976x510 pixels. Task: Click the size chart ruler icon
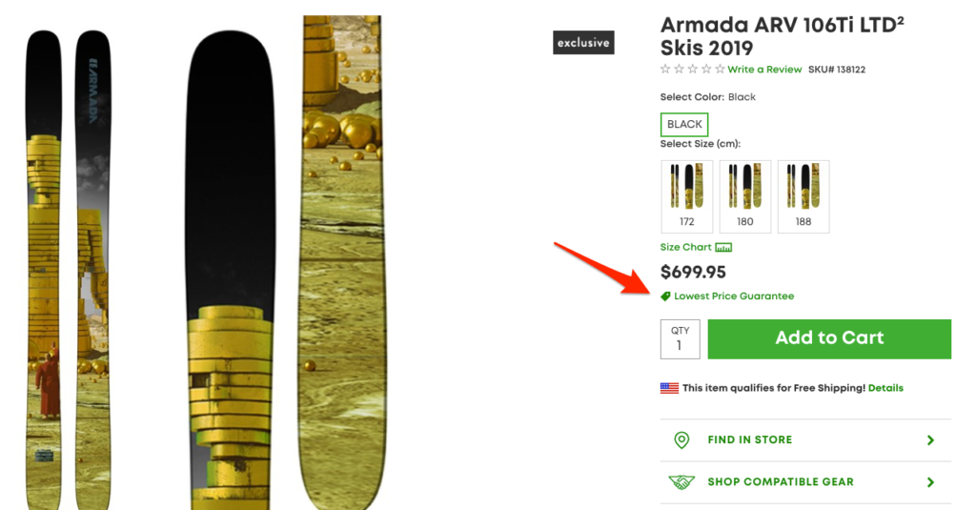723,248
